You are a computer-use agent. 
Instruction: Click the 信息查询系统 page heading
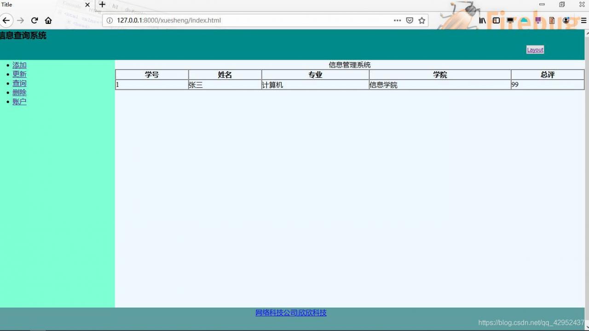[23, 35]
